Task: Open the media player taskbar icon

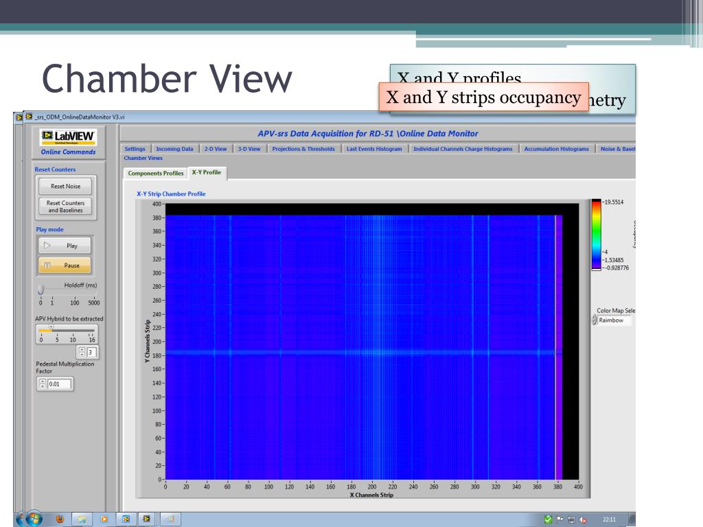Action: click(104, 519)
